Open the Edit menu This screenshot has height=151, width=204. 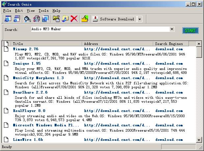point(19,11)
